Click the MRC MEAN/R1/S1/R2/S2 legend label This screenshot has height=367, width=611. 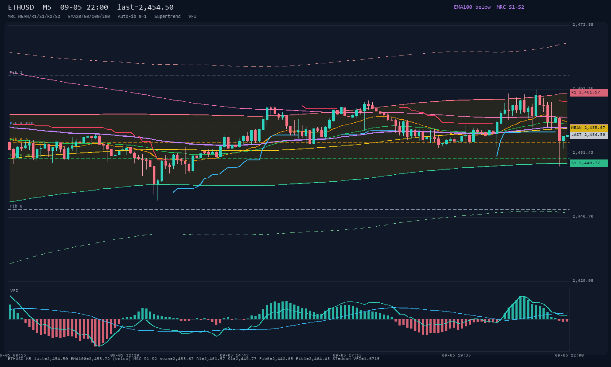tap(34, 16)
